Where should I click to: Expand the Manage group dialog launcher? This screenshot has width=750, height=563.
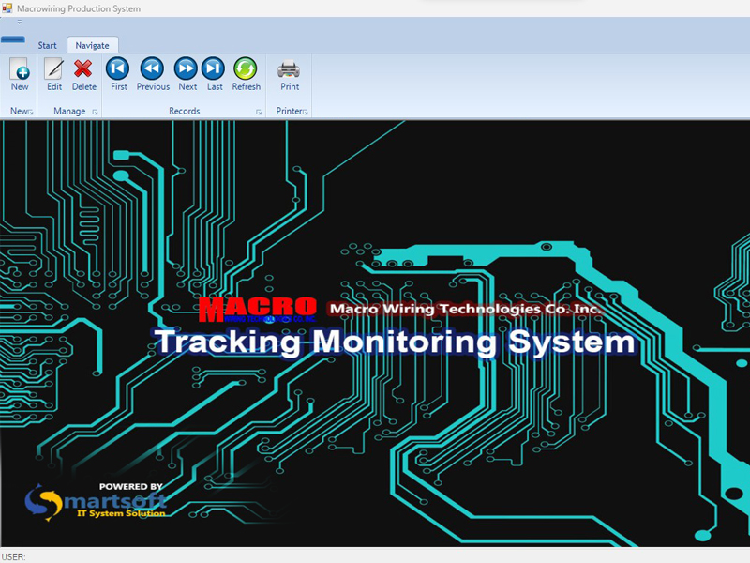click(95, 113)
